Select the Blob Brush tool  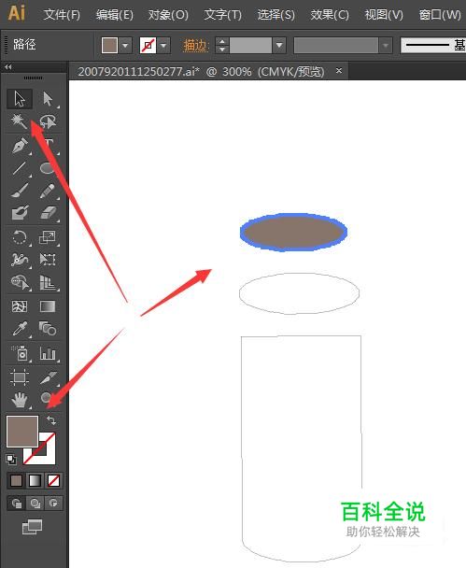point(20,213)
